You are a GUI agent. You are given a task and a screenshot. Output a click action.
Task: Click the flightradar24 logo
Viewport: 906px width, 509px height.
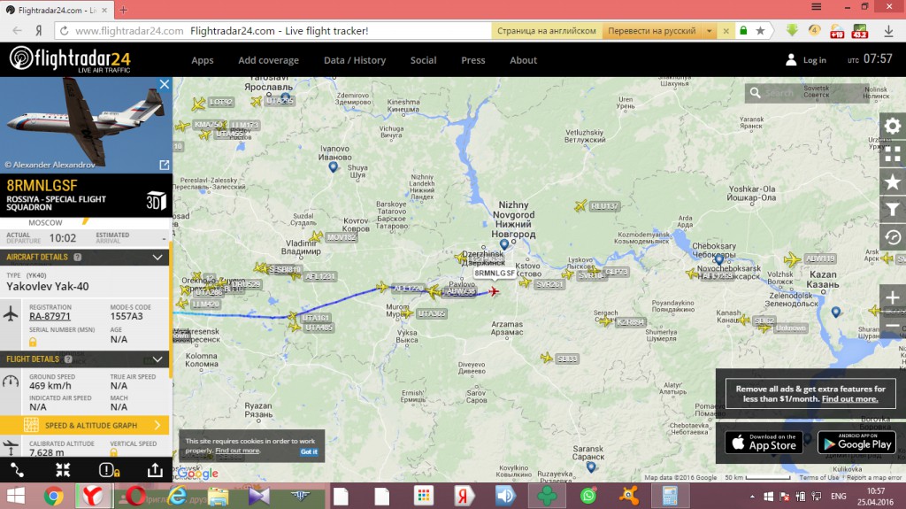70,59
